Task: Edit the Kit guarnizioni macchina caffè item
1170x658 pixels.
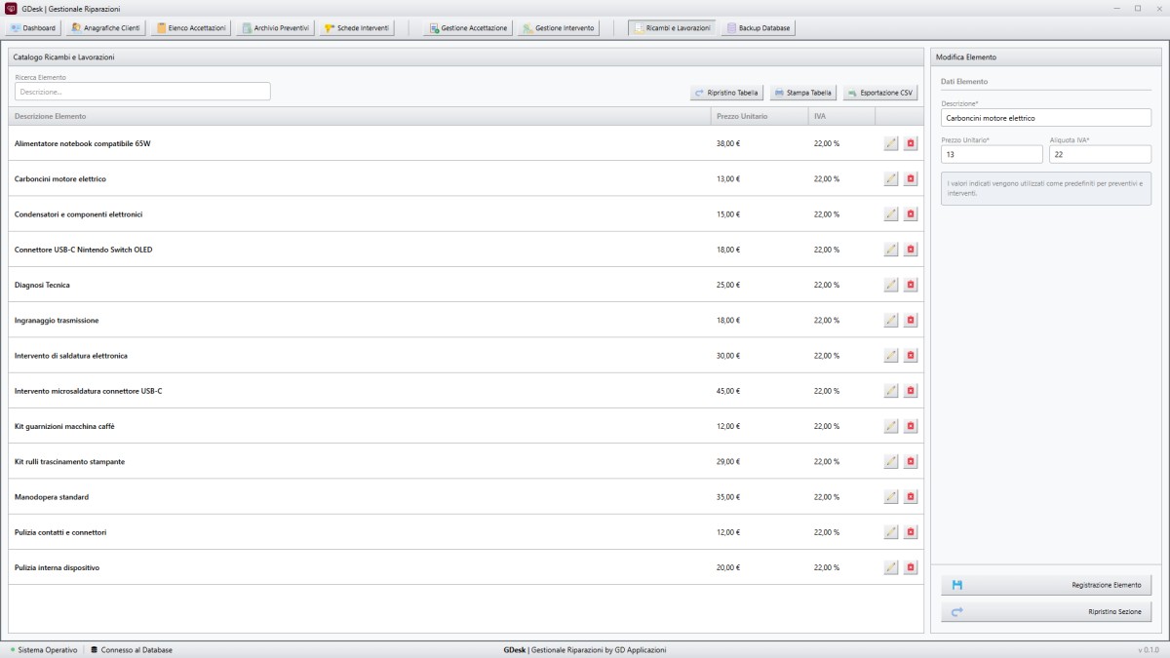Action: [890, 426]
